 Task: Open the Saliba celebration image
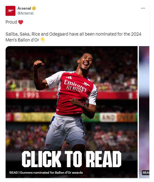coord(71,112)
